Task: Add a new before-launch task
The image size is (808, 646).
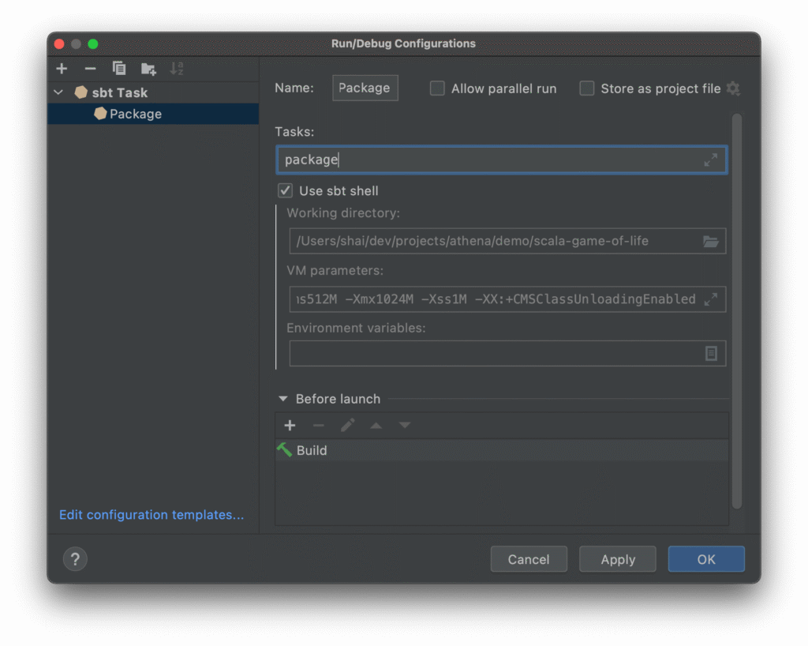Action: tap(290, 425)
